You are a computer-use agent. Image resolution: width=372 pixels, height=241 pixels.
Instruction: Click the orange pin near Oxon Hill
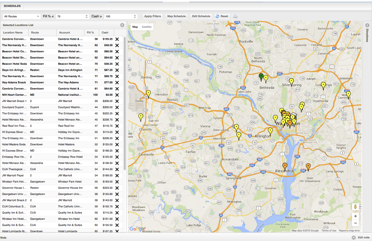click(x=308, y=167)
